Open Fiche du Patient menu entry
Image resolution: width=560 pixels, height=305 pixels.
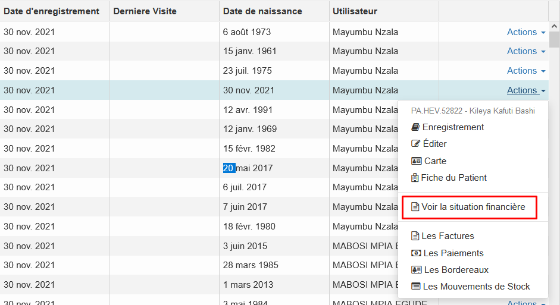tap(453, 178)
